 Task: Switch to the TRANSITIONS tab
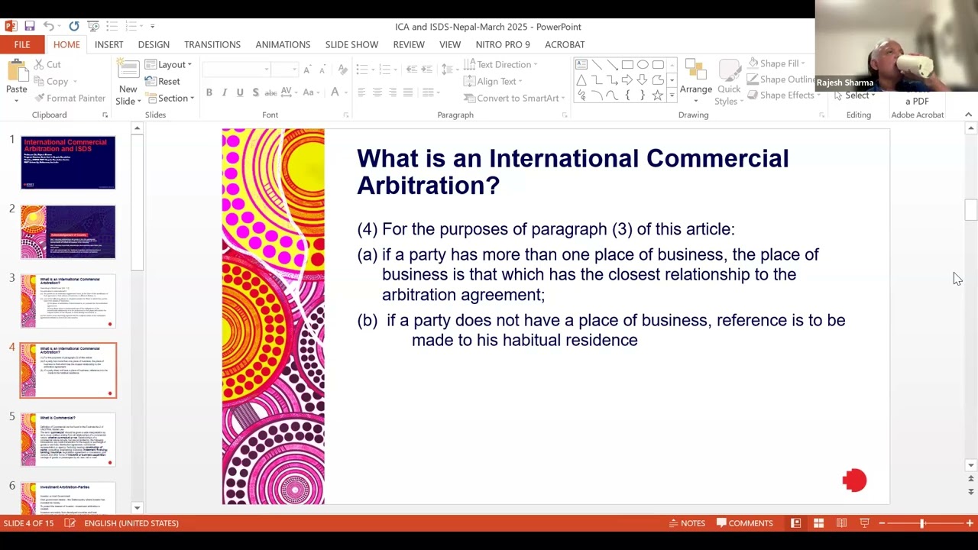[212, 44]
